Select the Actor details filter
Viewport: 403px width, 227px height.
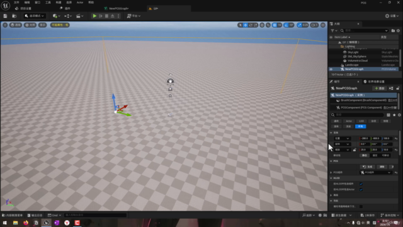[349, 121]
